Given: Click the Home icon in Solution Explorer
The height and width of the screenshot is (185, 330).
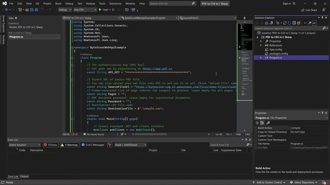Looking at the screenshot, I should [267, 23].
